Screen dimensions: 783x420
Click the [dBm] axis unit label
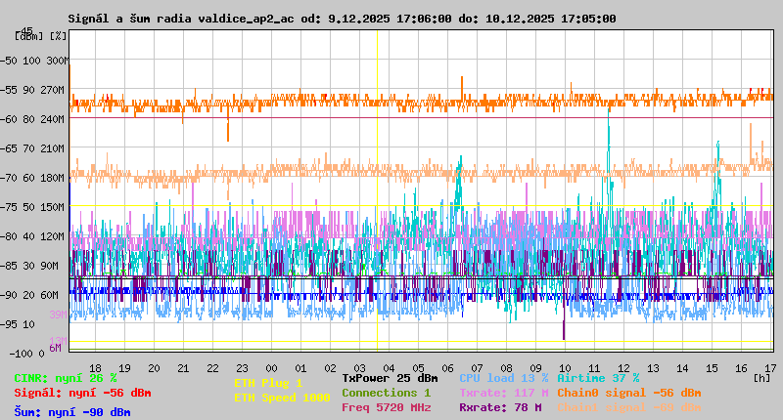28,36
